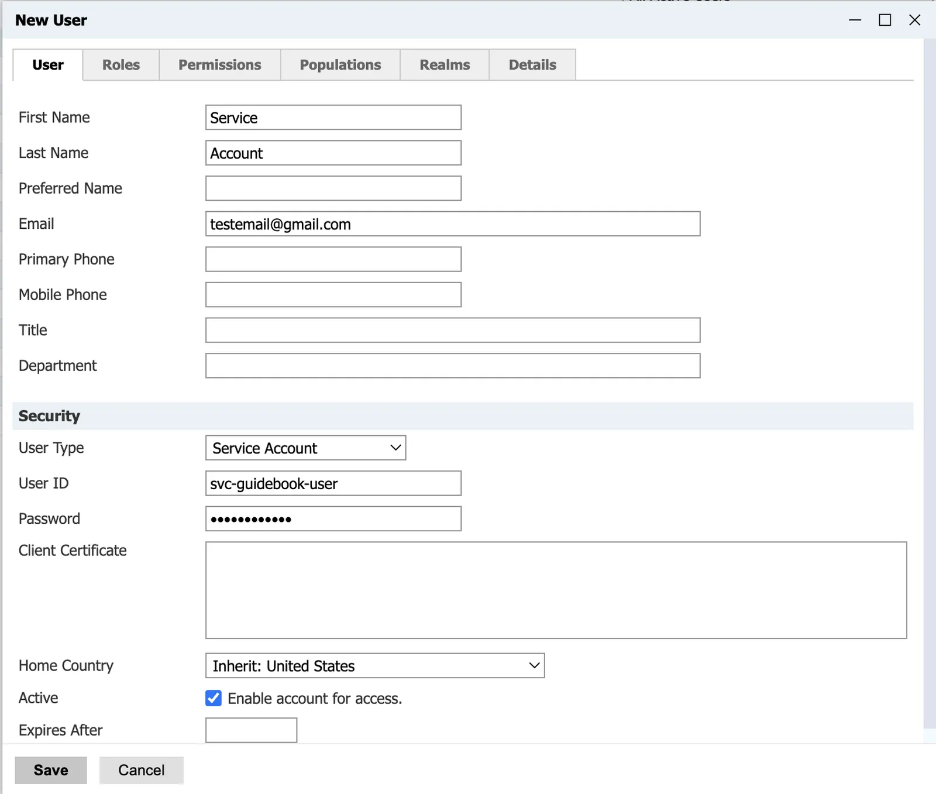Click the Last Name input field
Image resolution: width=936 pixels, height=794 pixels.
(333, 153)
